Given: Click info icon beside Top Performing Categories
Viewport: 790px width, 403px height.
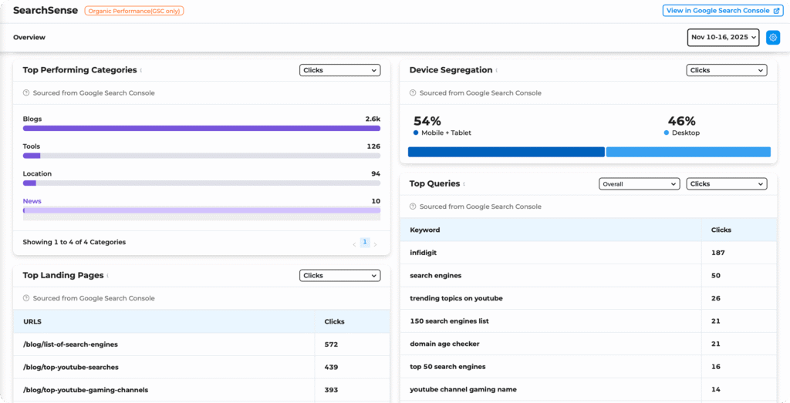Looking at the screenshot, I should 141,71.
